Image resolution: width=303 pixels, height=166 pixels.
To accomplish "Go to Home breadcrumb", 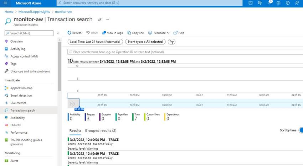I will (9, 12).
